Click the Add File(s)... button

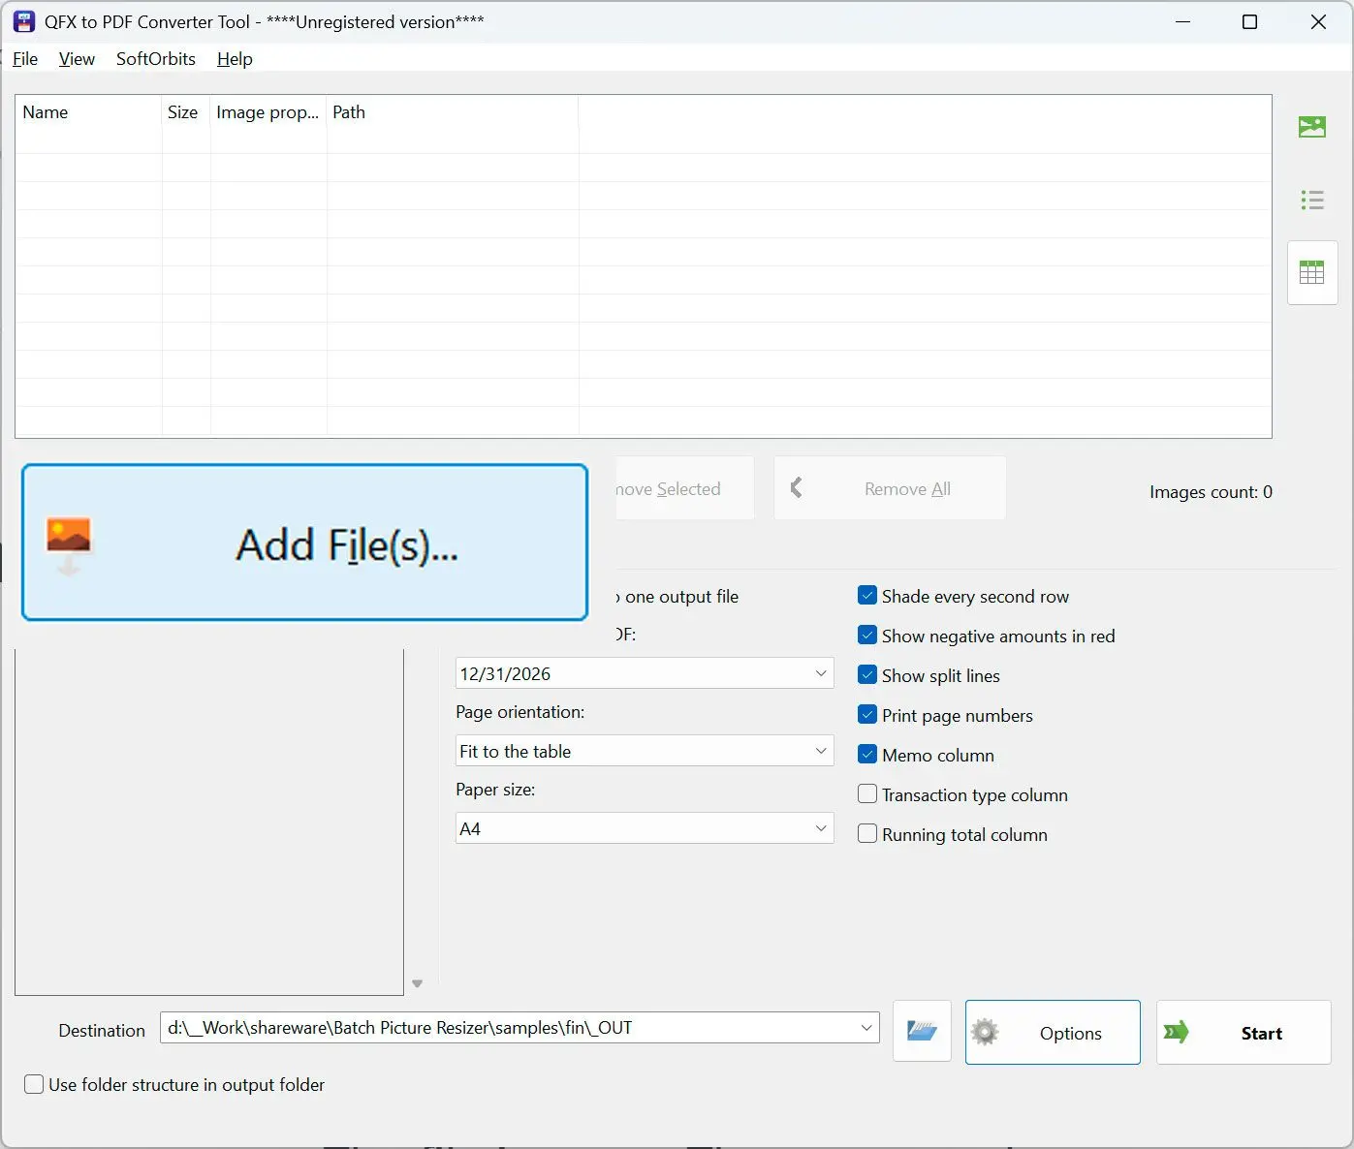click(x=304, y=543)
